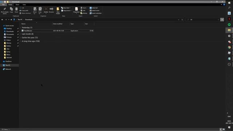Image resolution: width=233 pixels, height=131 pixels.
Task: Expand the Earlier this year (72) group
Action: click(21, 37)
